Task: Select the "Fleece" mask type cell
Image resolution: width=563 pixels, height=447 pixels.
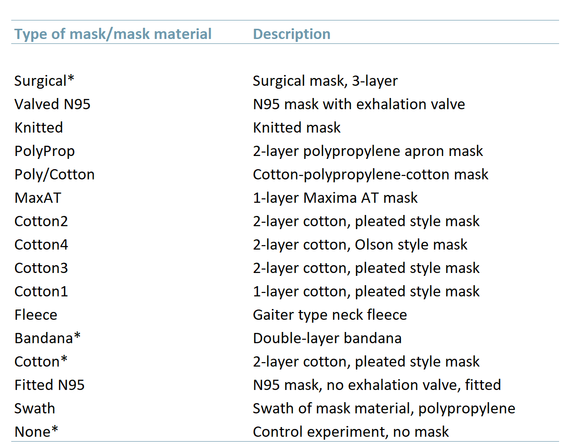Action: 36,314
